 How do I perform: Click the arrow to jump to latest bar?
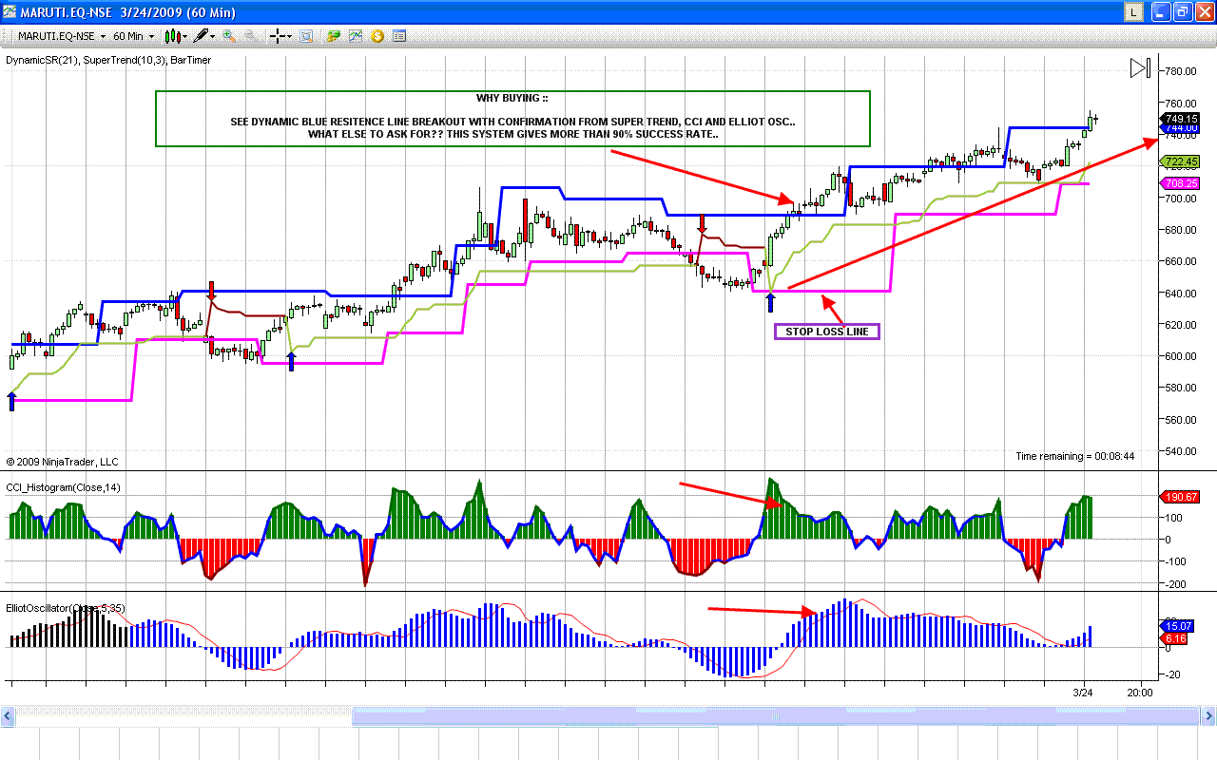click(x=1140, y=68)
